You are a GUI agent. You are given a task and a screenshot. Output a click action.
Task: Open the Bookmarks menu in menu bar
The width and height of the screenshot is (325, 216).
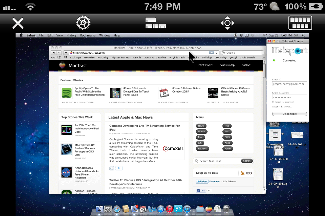point(88,35)
